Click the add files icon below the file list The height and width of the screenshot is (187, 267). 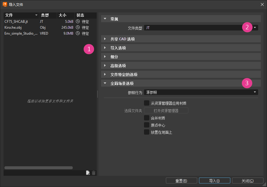point(88,173)
